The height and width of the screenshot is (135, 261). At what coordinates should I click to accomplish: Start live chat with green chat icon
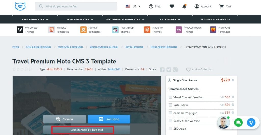click(x=238, y=123)
